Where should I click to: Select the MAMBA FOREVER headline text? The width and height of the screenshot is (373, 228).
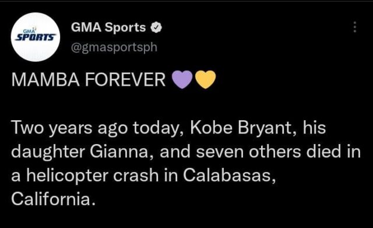tap(88, 80)
